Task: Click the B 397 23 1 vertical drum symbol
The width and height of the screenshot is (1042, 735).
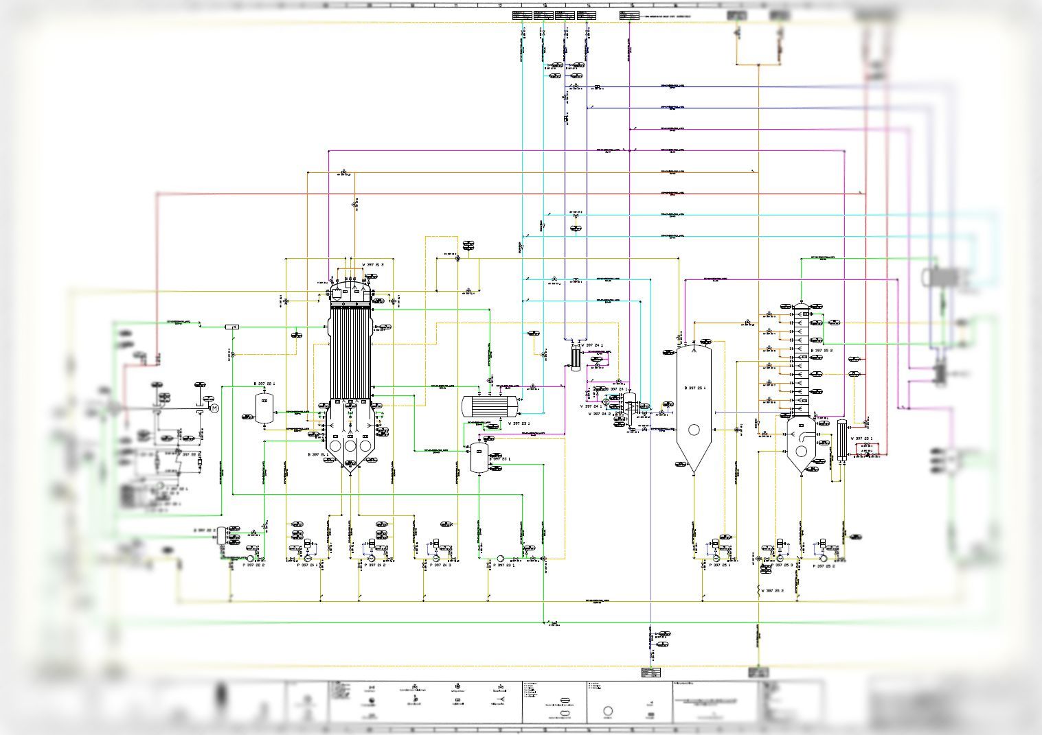Action: click(x=479, y=458)
